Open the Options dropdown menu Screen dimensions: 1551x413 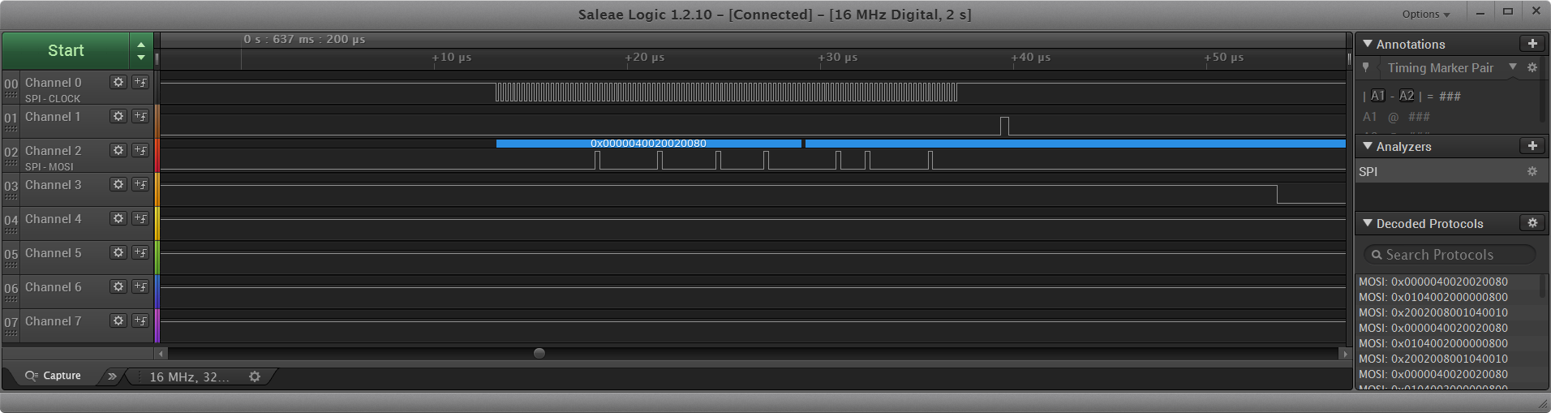1426,14
